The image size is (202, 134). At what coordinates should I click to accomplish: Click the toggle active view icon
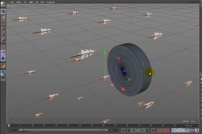pos(197,2)
